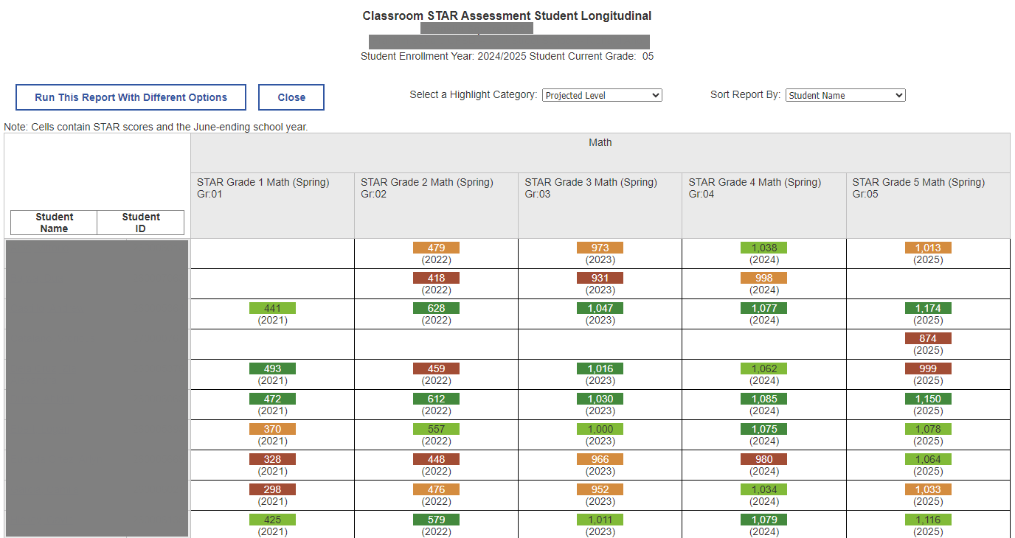
Task: Click the green 493 score
Action: tap(272, 368)
